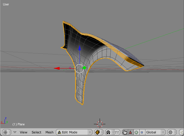Click the 3D cursor crosshair

click(100, 124)
